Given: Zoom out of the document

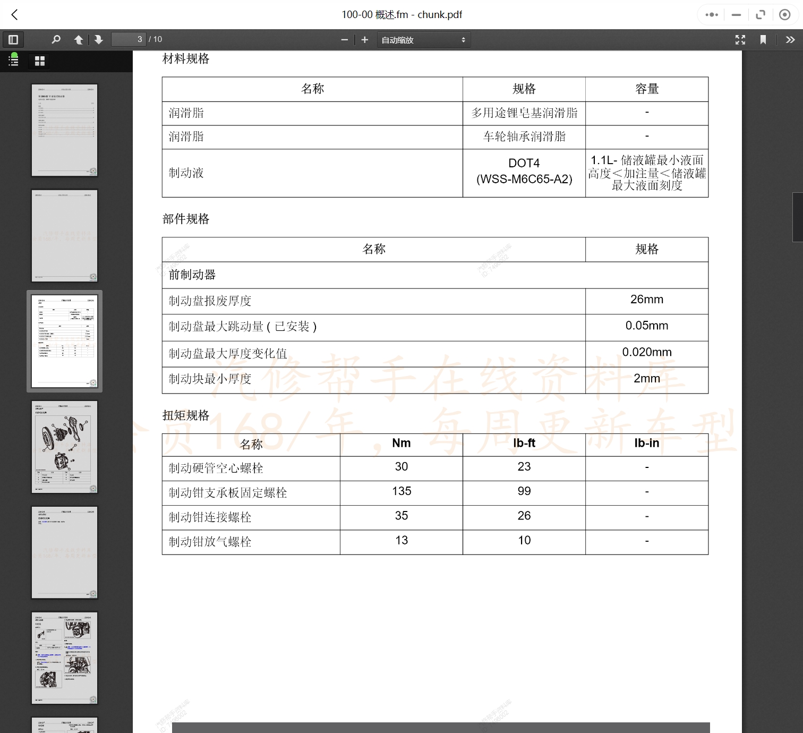Looking at the screenshot, I should click(x=345, y=39).
